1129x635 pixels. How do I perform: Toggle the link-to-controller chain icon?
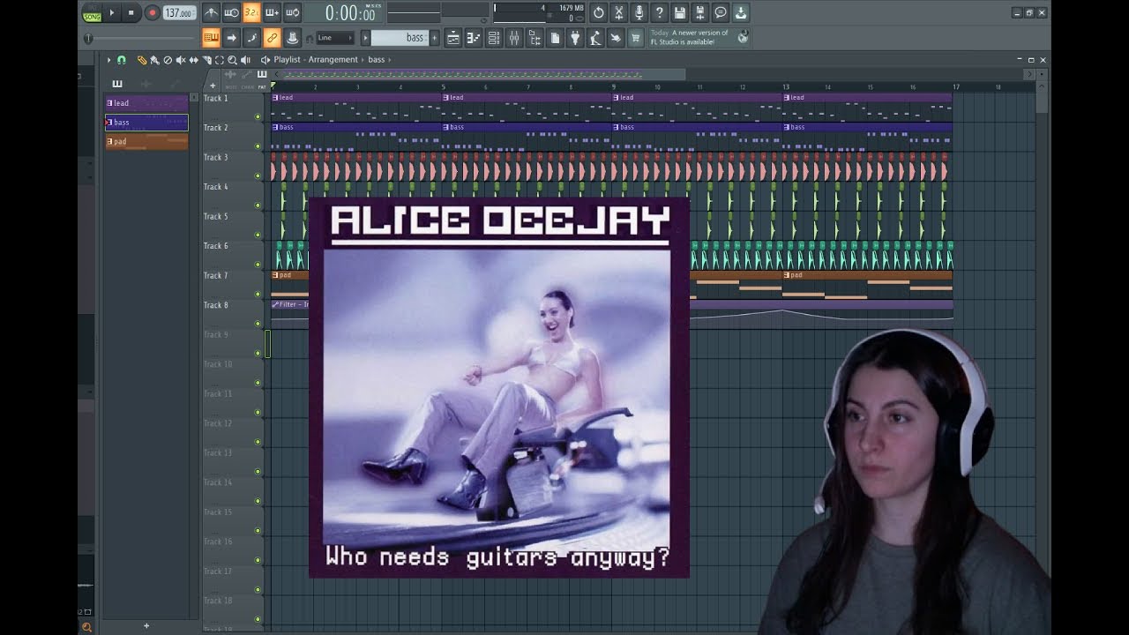[x=272, y=37]
